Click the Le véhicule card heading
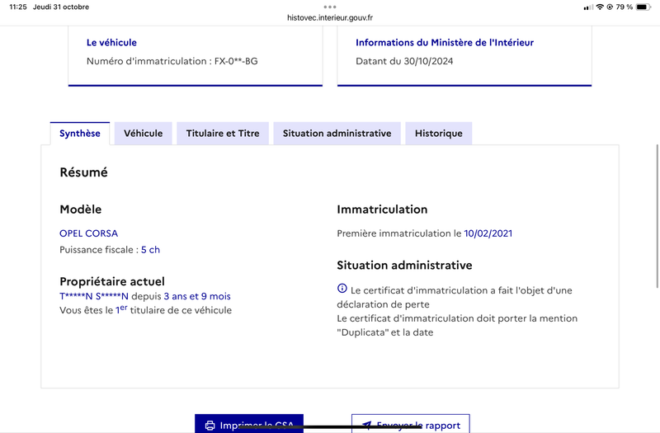 tap(111, 43)
